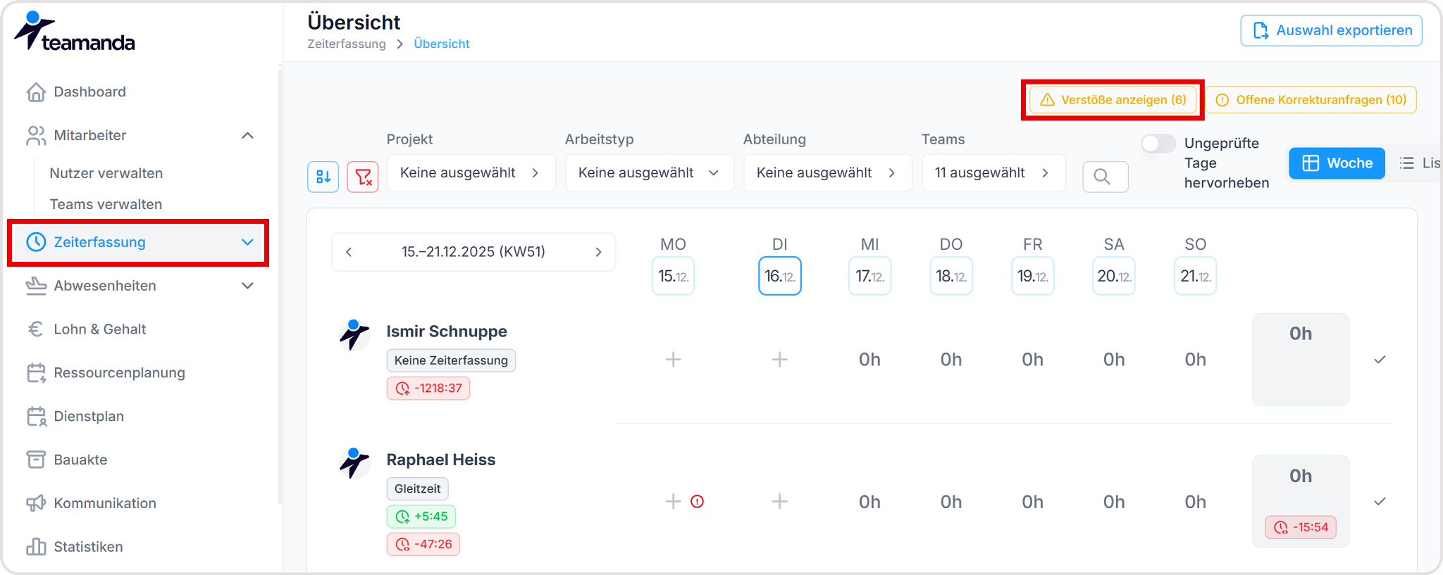This screenshot has height=575, width=1443.
Task: Expand the Abwesenheiten menu chevron
Action: pos(247,286)
